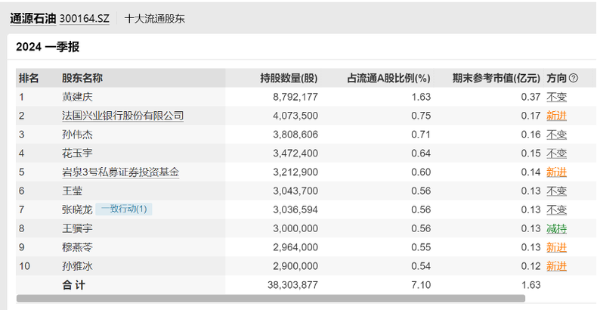Click 不变 link in 黄建庆 row

(x=556, y=97)
